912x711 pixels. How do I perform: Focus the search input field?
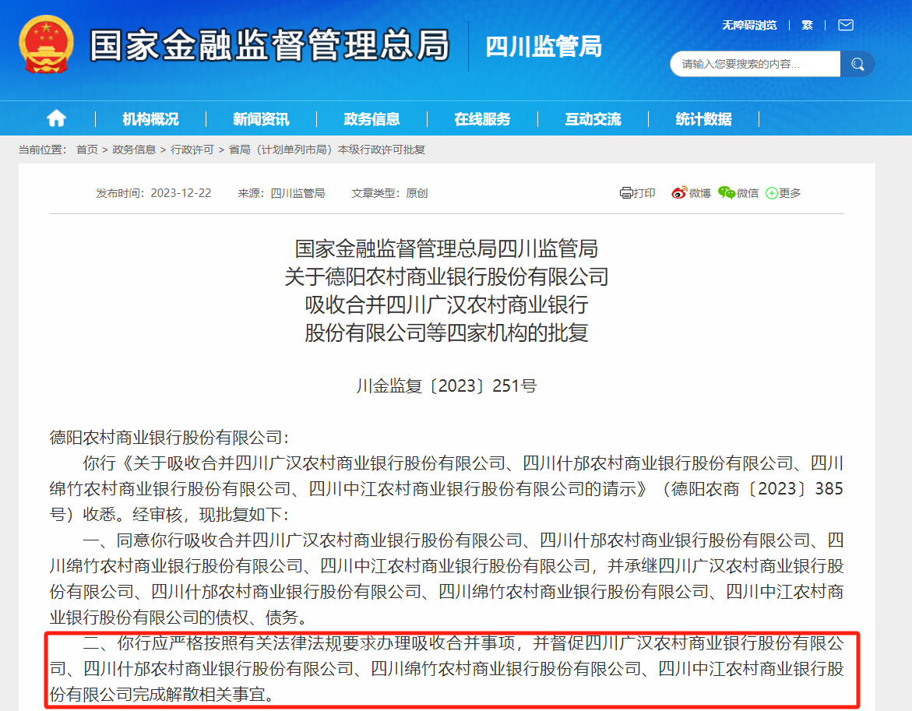click(x=755, y=64)
